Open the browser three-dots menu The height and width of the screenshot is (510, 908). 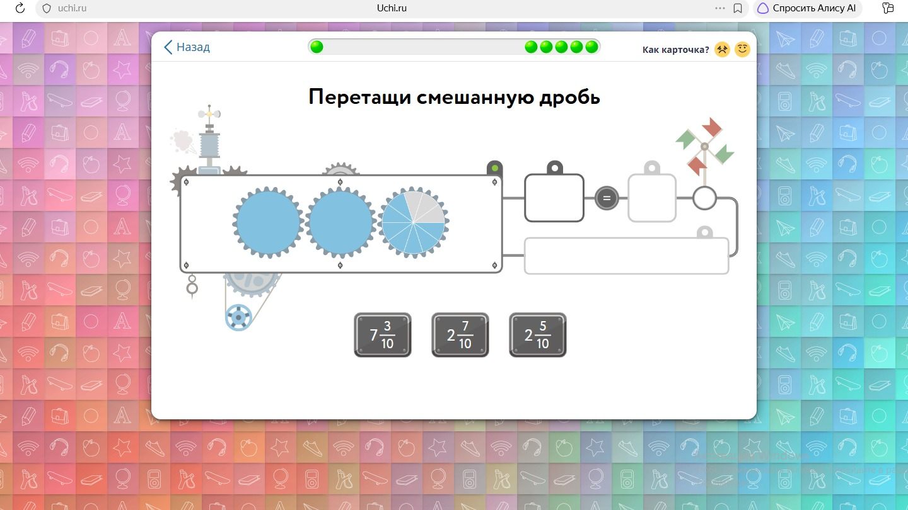point(720,8)
